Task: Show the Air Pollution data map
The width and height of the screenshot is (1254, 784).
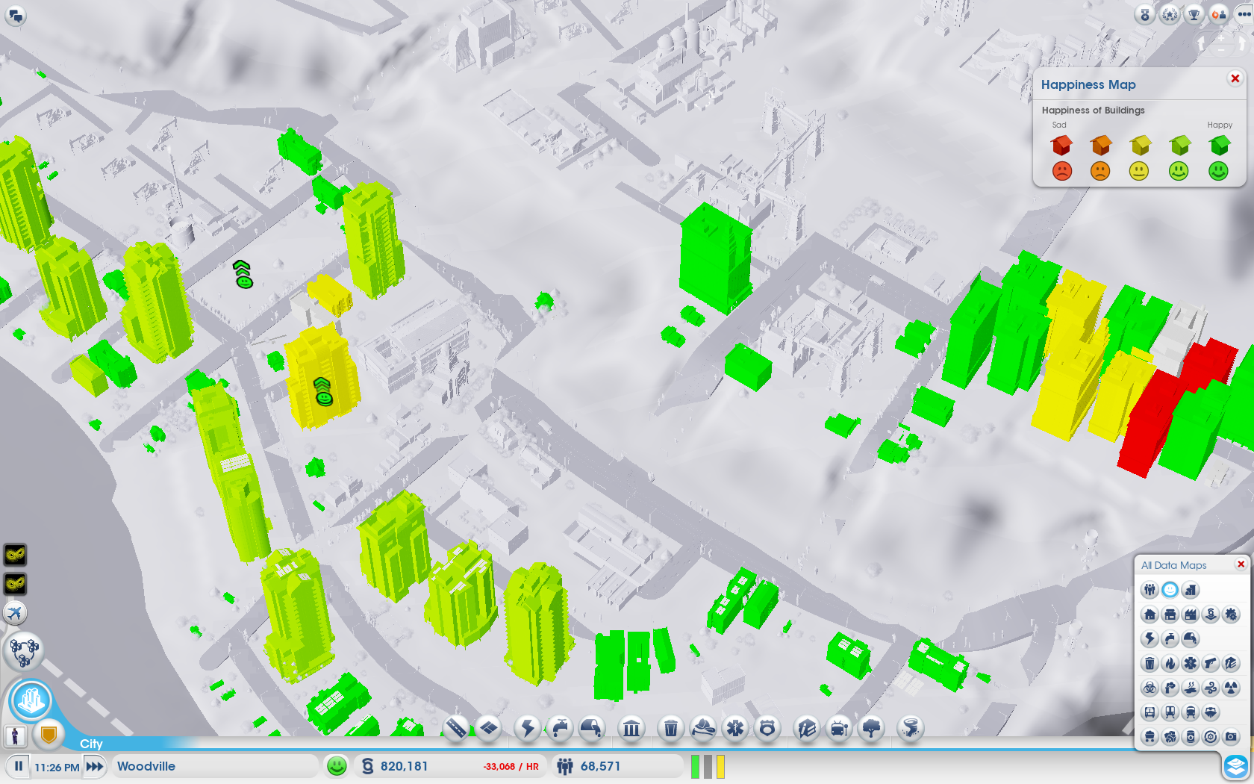Action: (1170, 688)
